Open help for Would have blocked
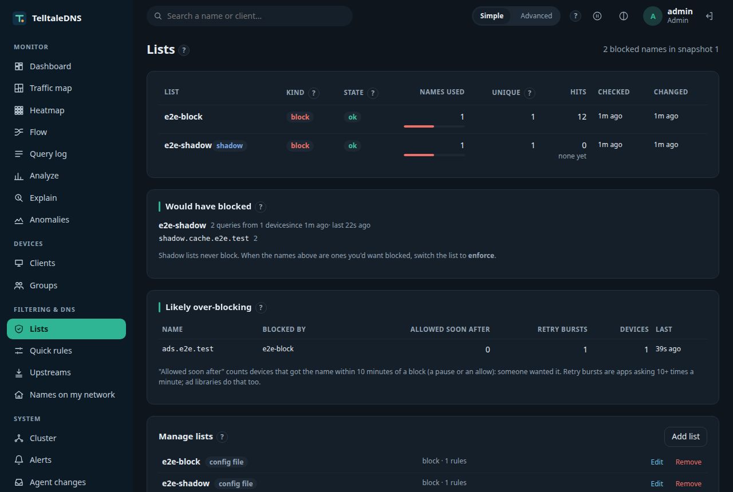733x492 pixels. point(261,207)
